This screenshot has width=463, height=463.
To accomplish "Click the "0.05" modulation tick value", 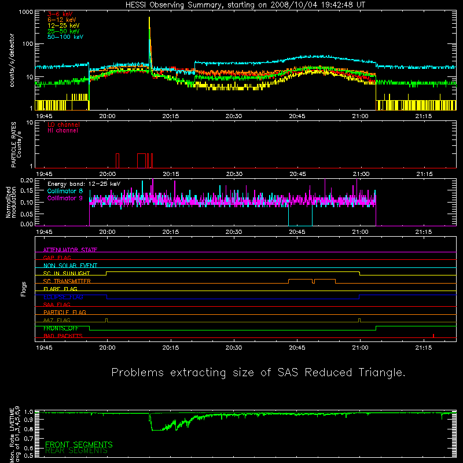I will [27, 214].
